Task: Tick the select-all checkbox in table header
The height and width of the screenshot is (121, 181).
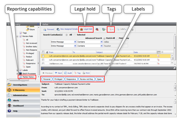Action: (x=43, y=52)
